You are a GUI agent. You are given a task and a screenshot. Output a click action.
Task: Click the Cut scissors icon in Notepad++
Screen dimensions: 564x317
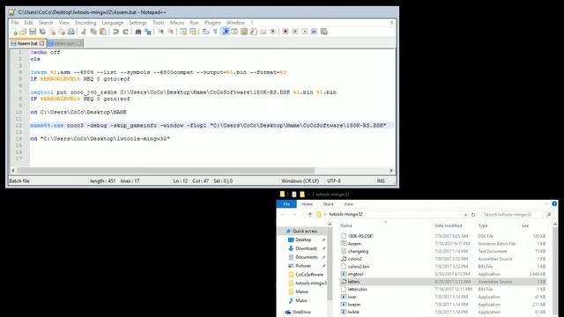point(84,32)
